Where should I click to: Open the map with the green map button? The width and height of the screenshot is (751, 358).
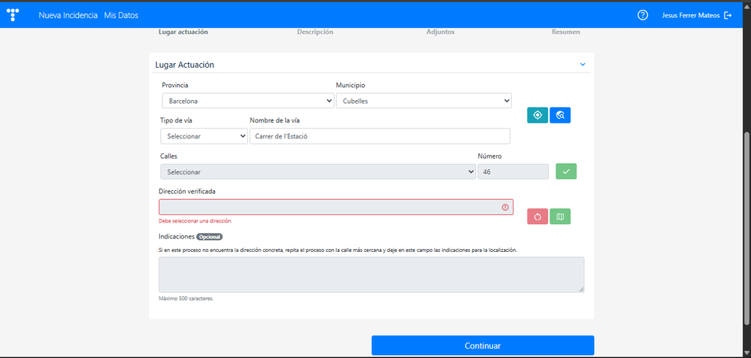tap(560, 217)
